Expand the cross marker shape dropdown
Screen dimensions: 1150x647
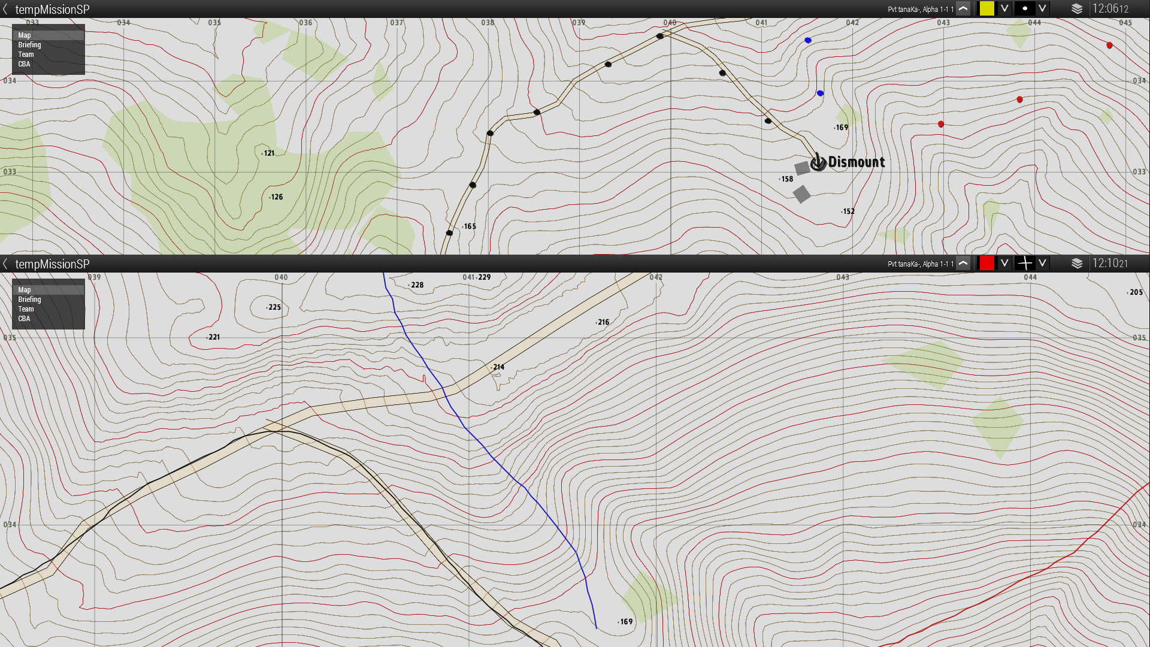[x=1043, y=264]
